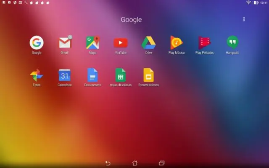Open the three-dot folder options menu

click(x=244, y=19)
